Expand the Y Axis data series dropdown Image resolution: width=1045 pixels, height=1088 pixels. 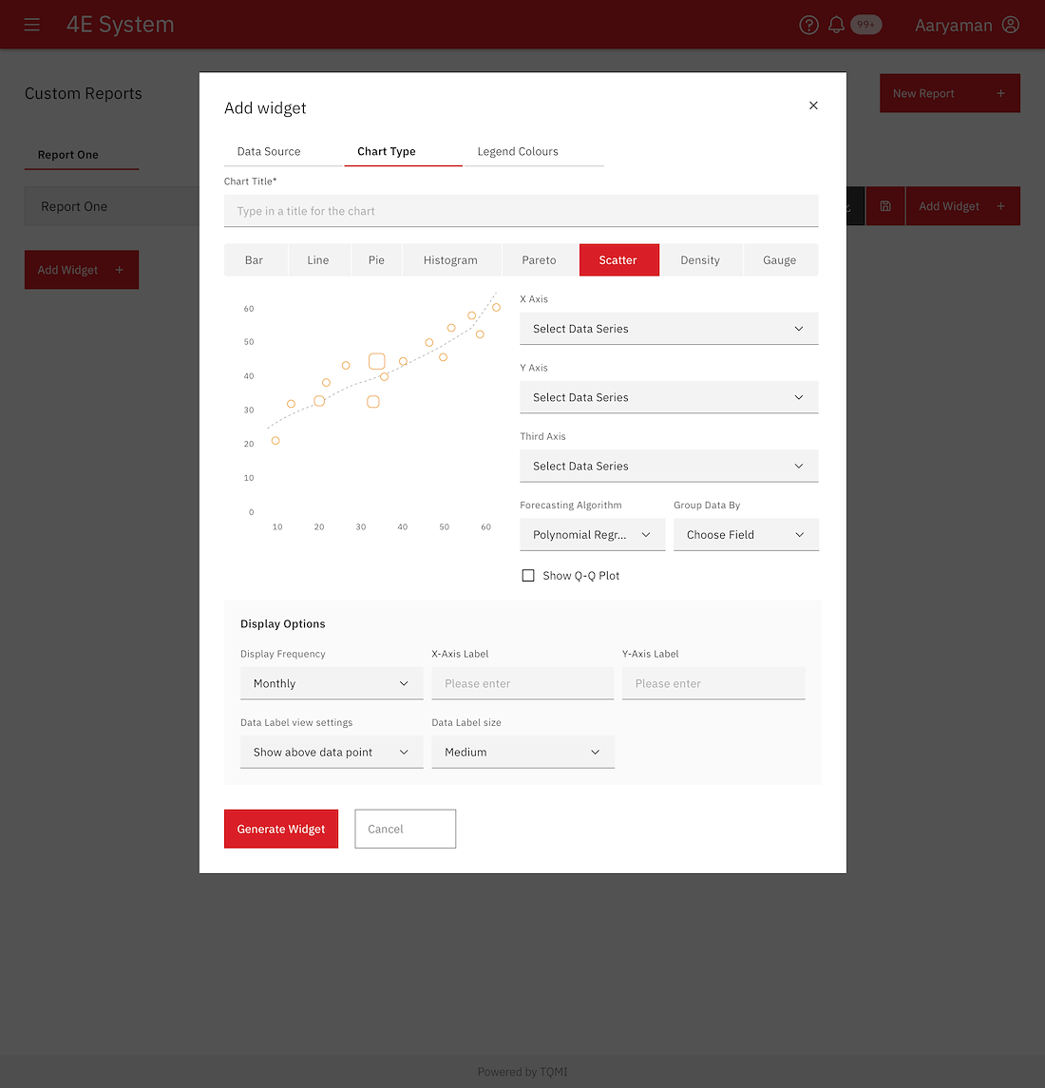[669, 397]
